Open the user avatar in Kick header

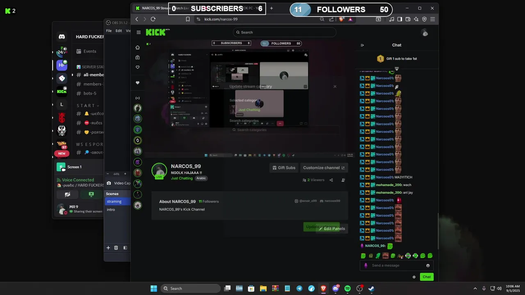425,32
